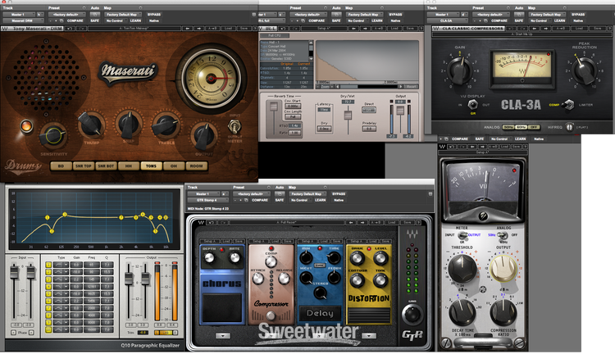The image size is (615, 354).
Task: Click COMPARE in Maserati DRM window header
Action: point(75,20)
